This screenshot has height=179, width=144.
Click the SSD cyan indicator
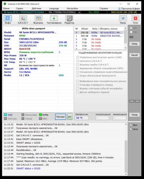click(x=5, y=115)
